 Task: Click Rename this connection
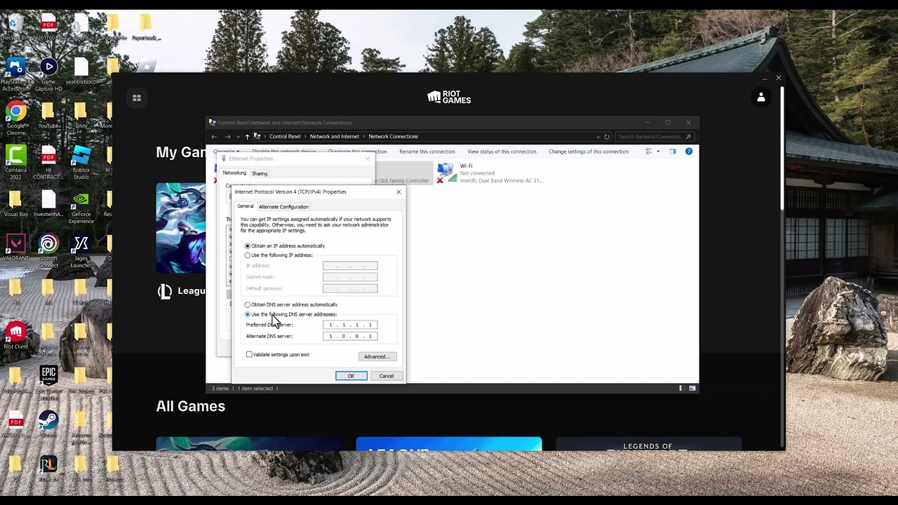tap(427, 151)
